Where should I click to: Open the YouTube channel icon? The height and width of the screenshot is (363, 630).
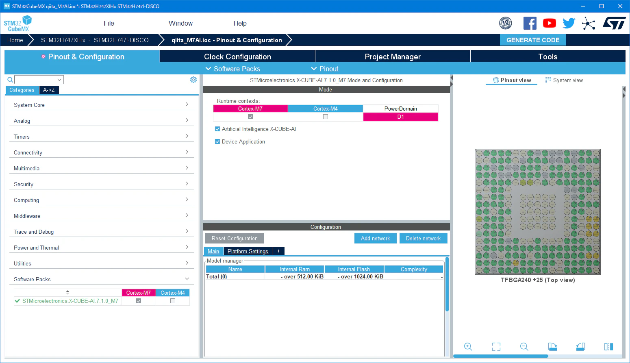tap(550, 23)
